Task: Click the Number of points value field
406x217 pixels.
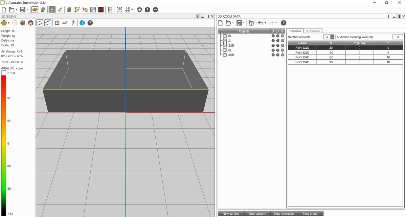Action: pyautogui.click(x=327, y=37)
